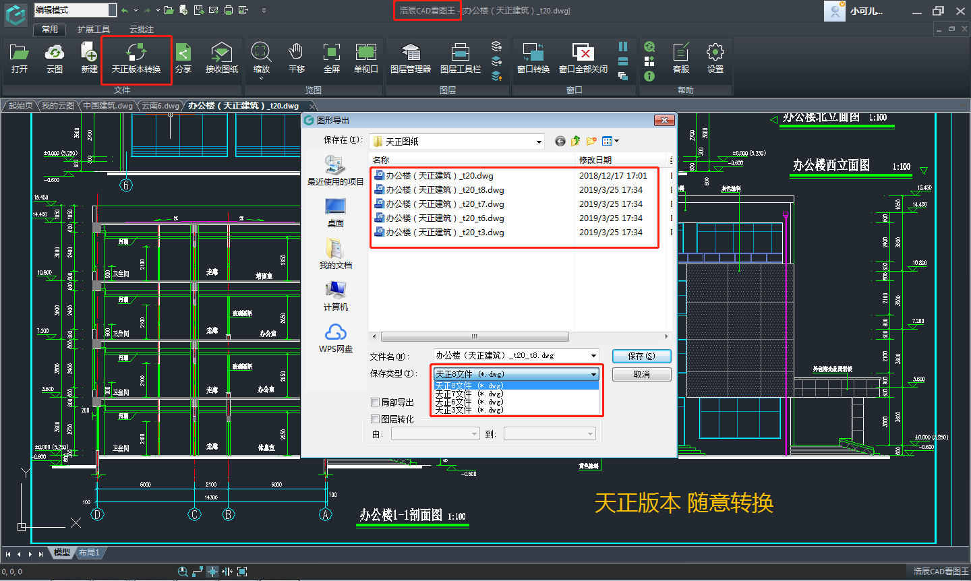The width and height of the screenshot is (971, 581).
Task: Click the green info icon in 帮助 group
Action: (x=649, y=76)
